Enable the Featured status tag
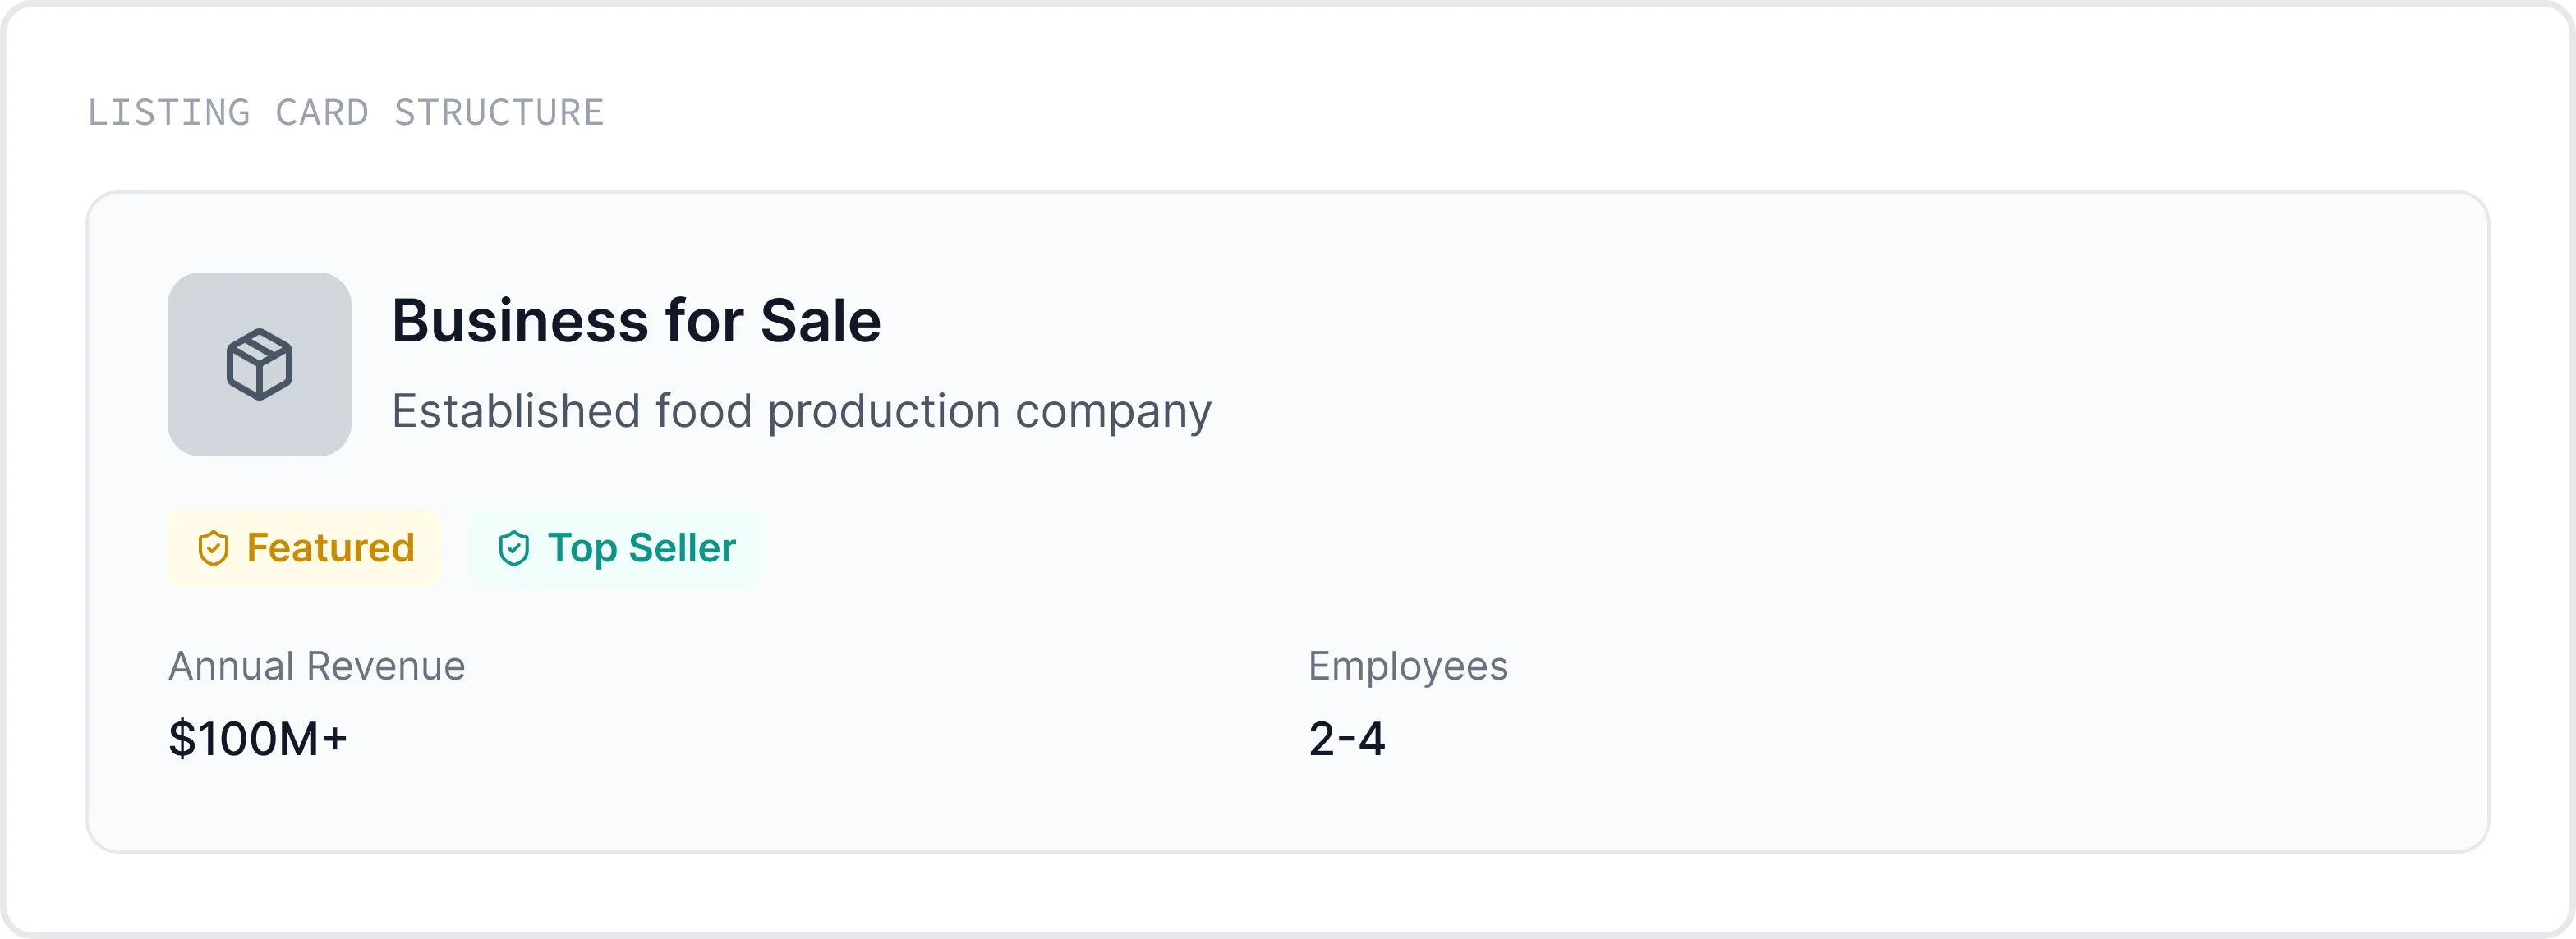Viewport: 2576px width, 939px height. [305, 547]
